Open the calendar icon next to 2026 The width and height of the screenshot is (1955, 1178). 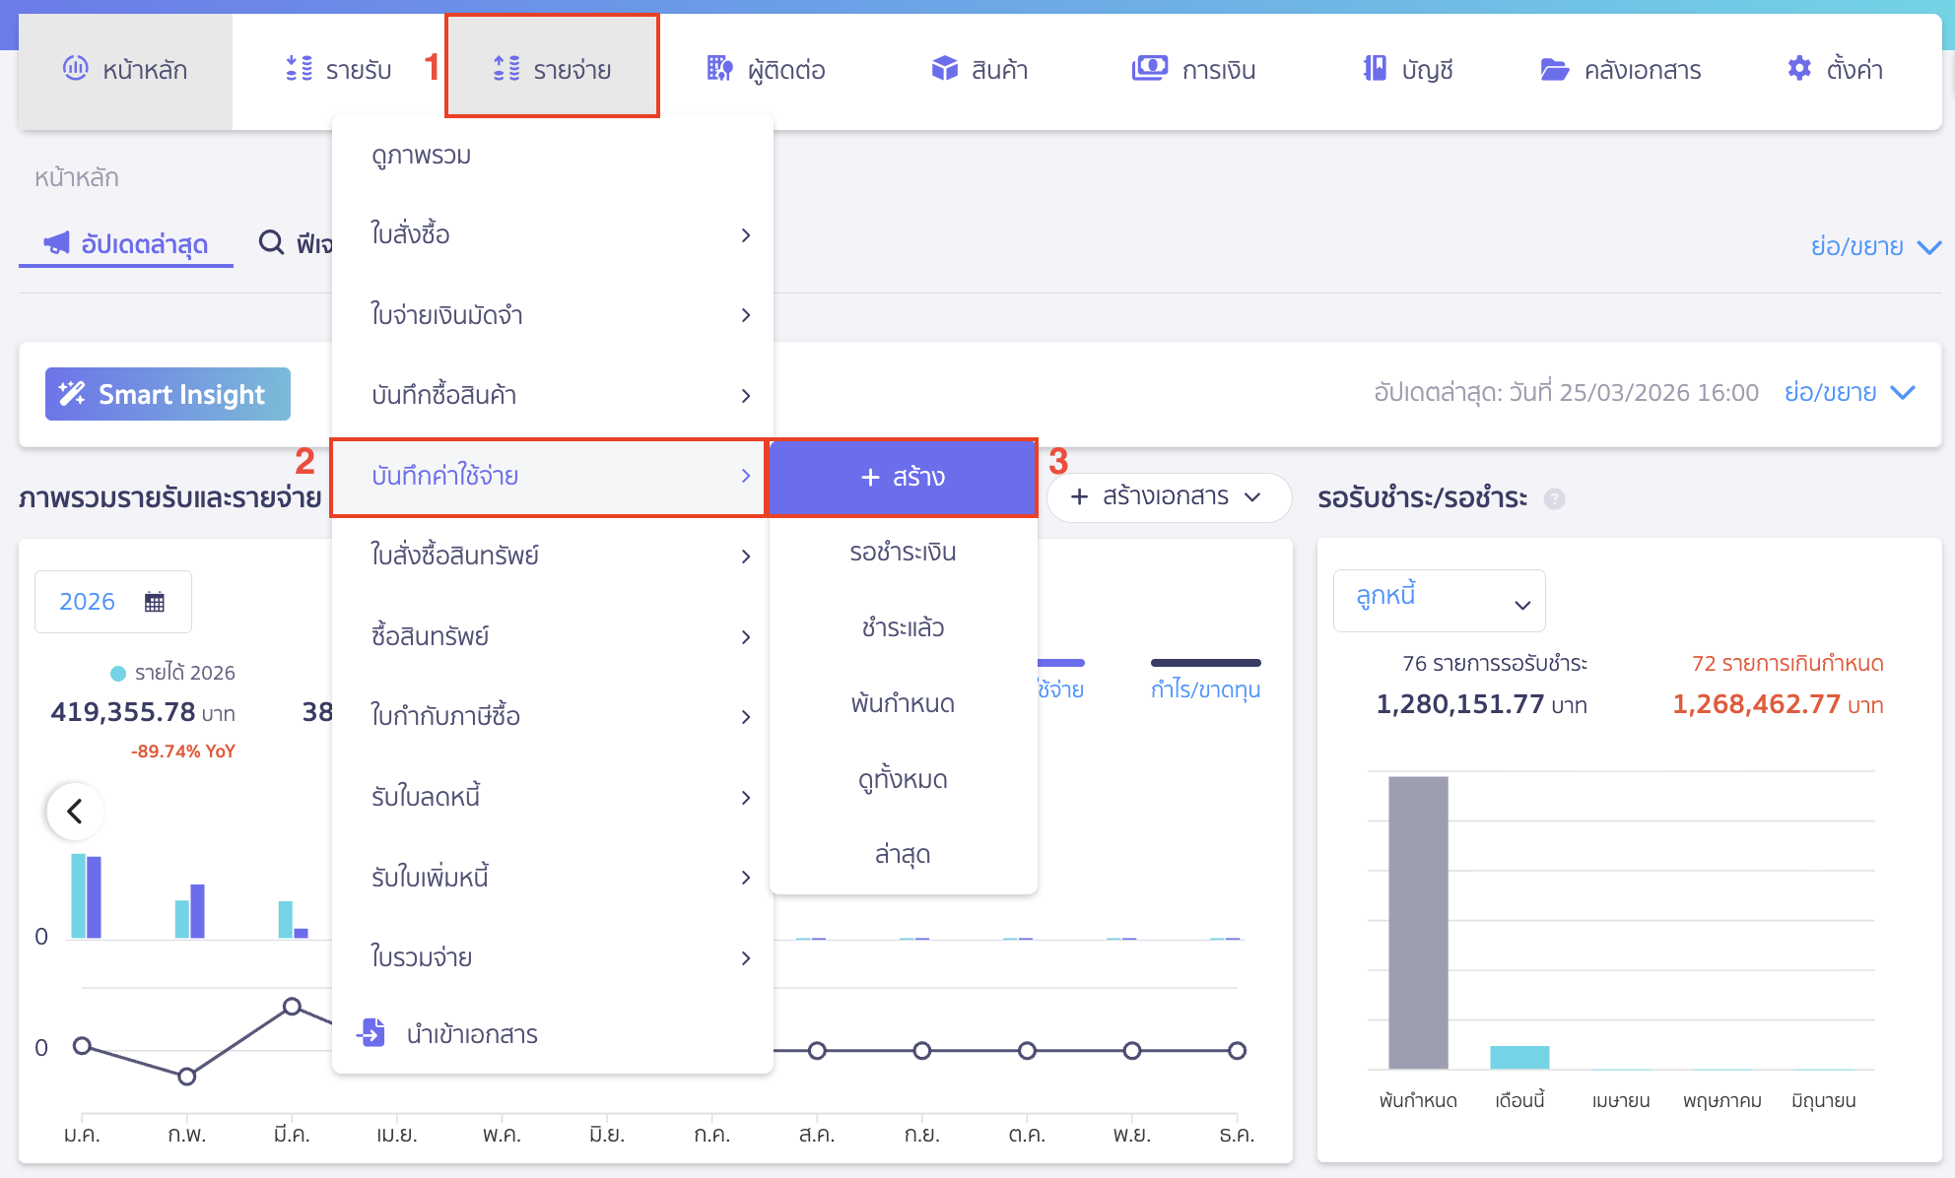153,601
